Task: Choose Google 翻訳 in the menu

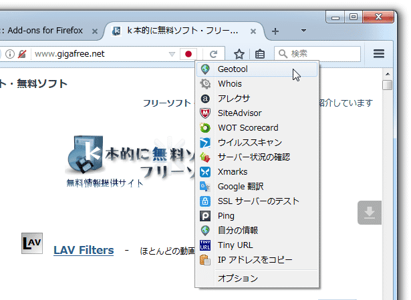Action: pyautogui.click(x=257, y=187)
